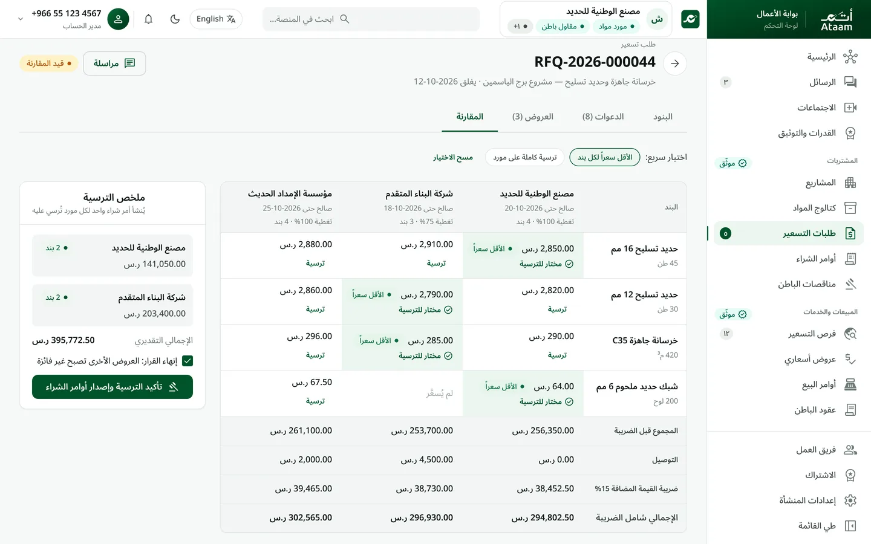The image size is (871, 544).
Task: Open إعدادات المنشأة gear icon
Action: pos(850,500)
